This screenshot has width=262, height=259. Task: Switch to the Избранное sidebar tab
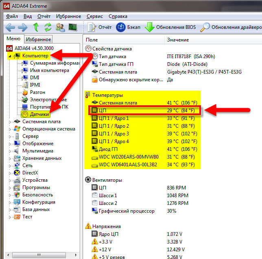pos(38,39)
